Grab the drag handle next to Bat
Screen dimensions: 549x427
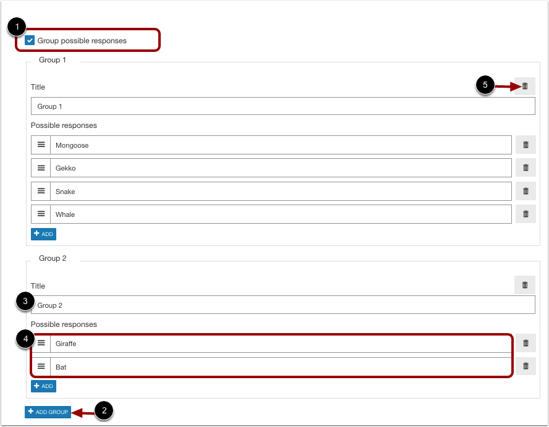tap(41, 366)
